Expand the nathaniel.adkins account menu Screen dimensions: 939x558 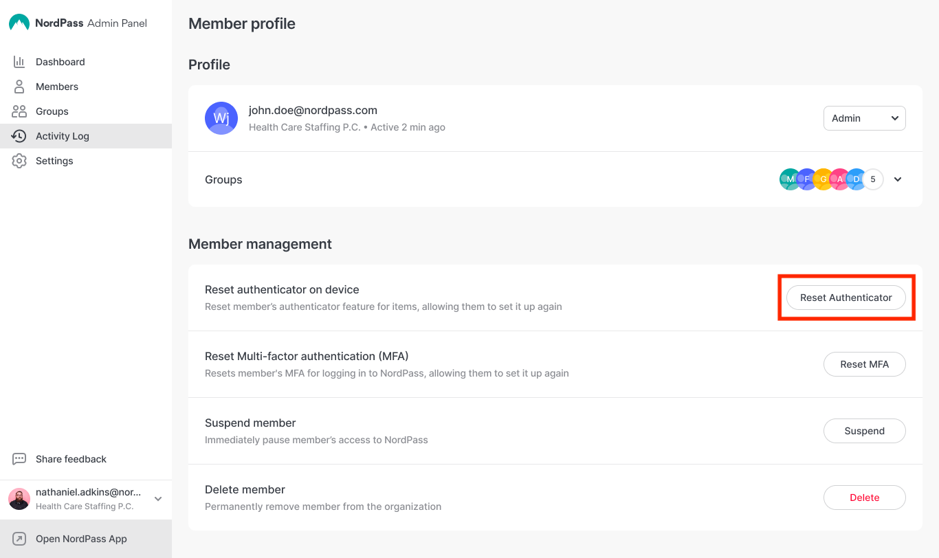158,499
